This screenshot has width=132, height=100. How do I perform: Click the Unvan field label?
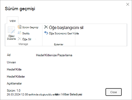(x=11, y=62)
